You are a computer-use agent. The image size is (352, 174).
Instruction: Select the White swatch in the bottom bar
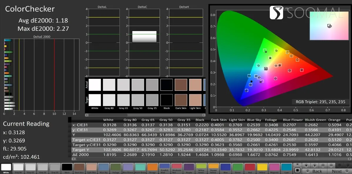[6, 168]
